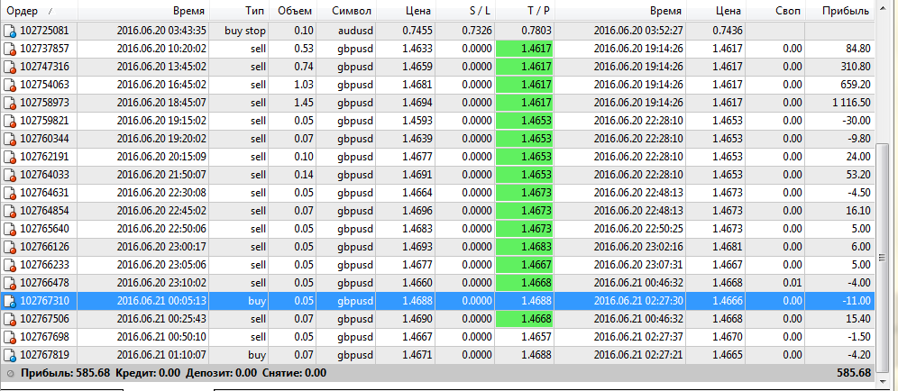Click order icon for 102737857
898x391 pixels.
[x=10, y=50]
